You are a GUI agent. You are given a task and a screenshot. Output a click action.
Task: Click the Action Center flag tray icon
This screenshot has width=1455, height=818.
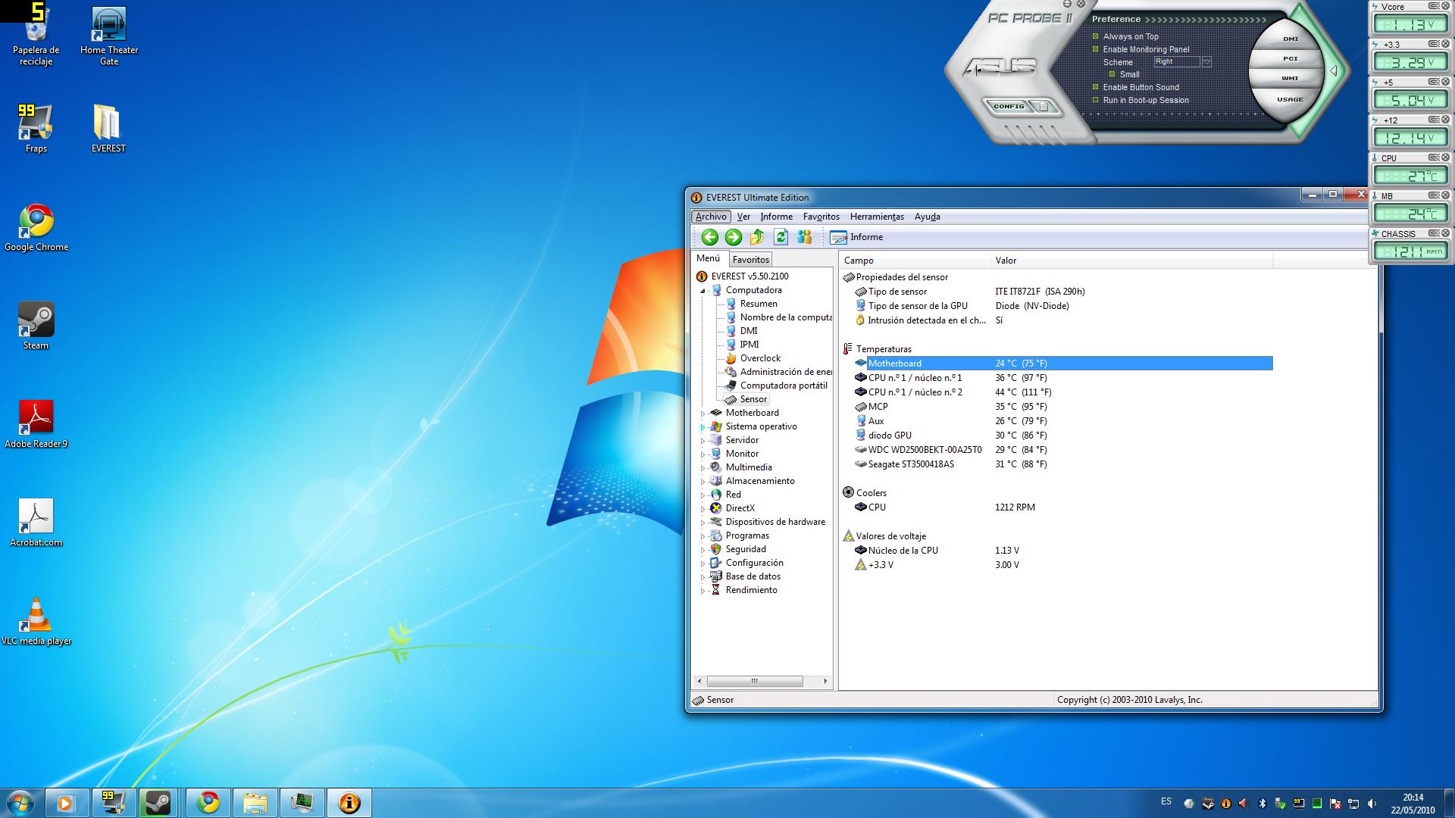(1335, 803)
